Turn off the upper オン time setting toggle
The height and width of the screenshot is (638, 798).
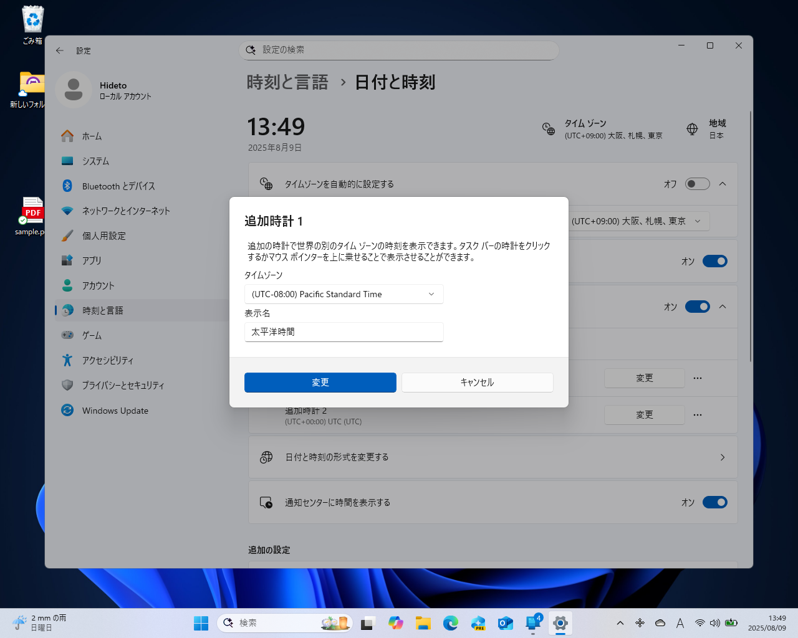click(x=714, y=261)
